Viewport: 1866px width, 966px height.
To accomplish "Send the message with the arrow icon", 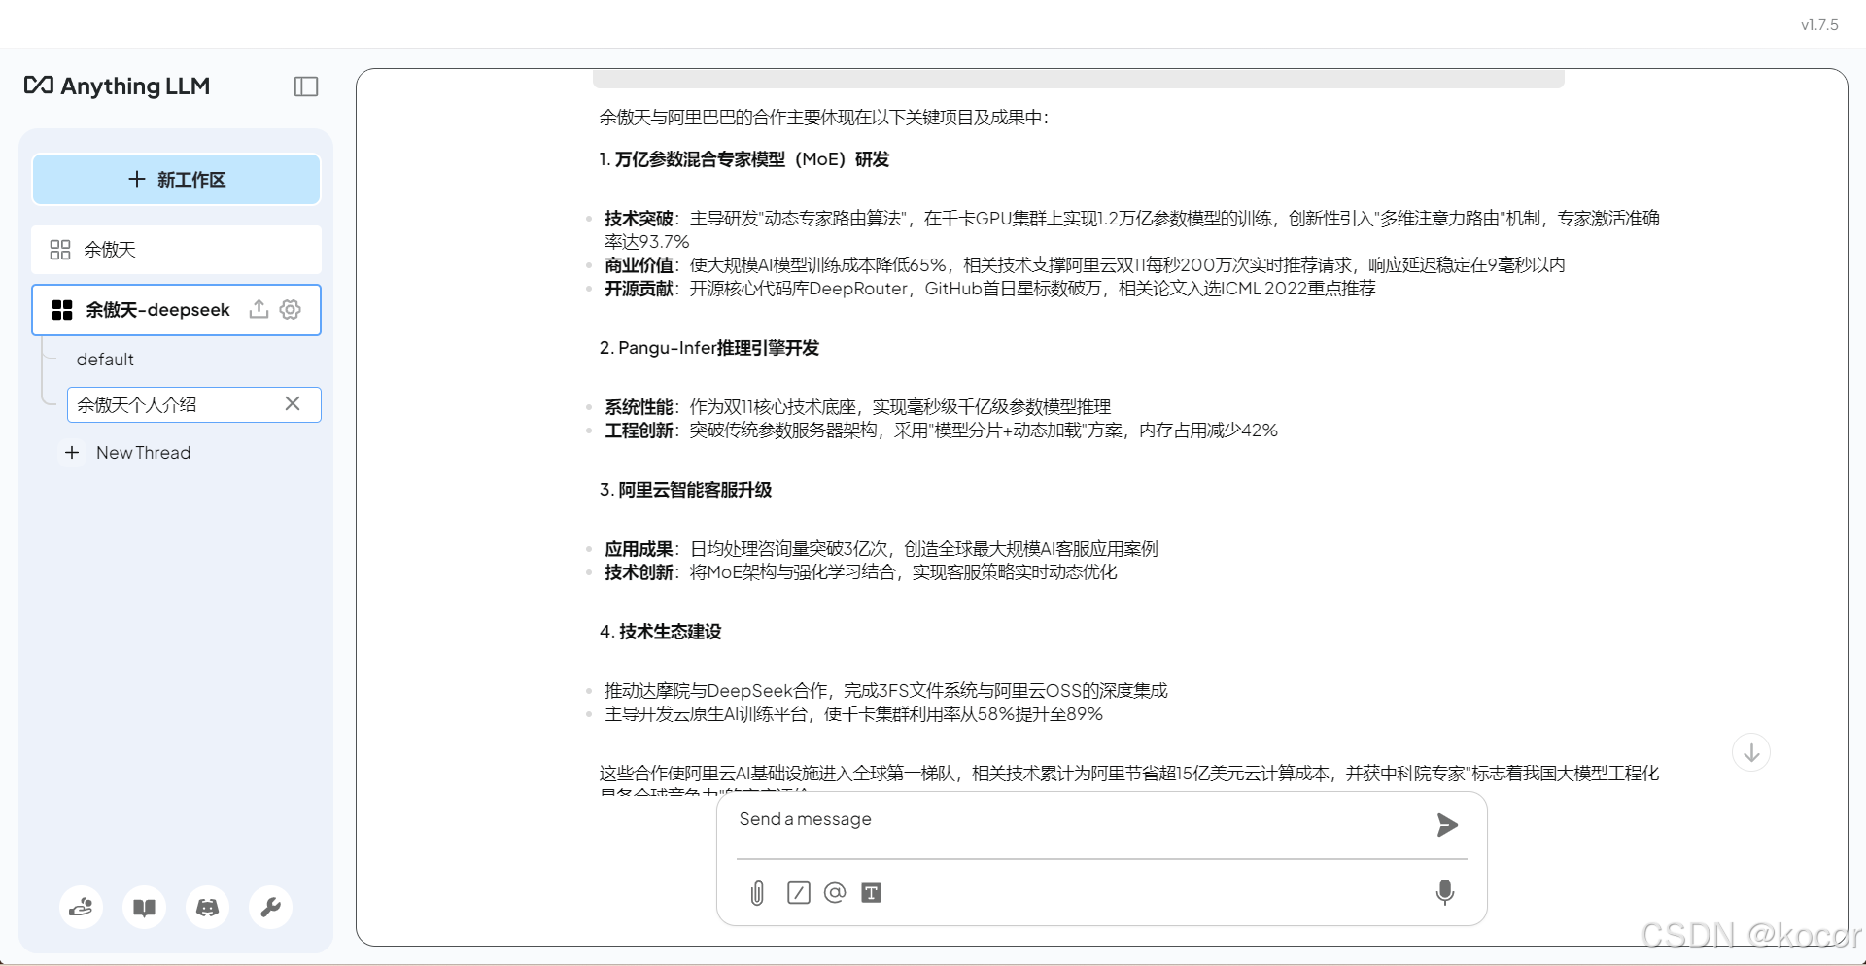I will [x=1447, y=825].
